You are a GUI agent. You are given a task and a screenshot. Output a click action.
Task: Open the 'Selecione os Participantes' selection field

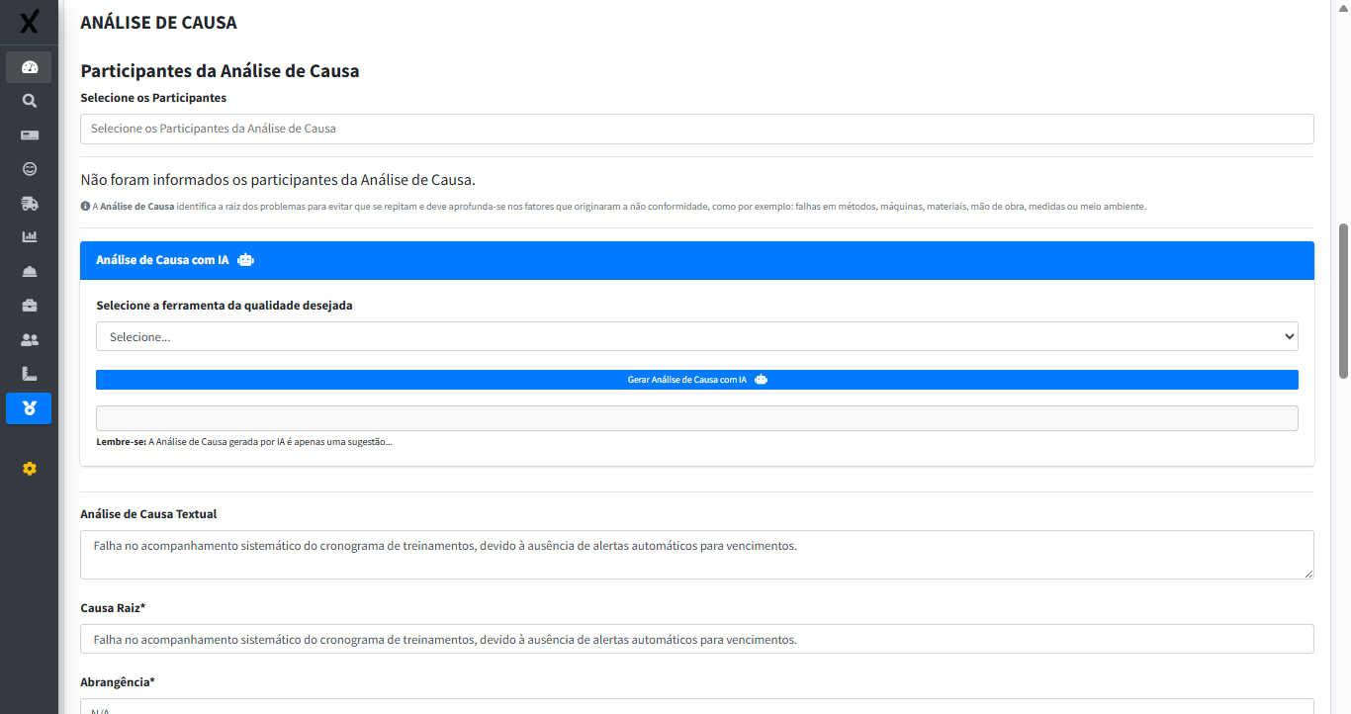pyautogui.click(x=696, y=129)
